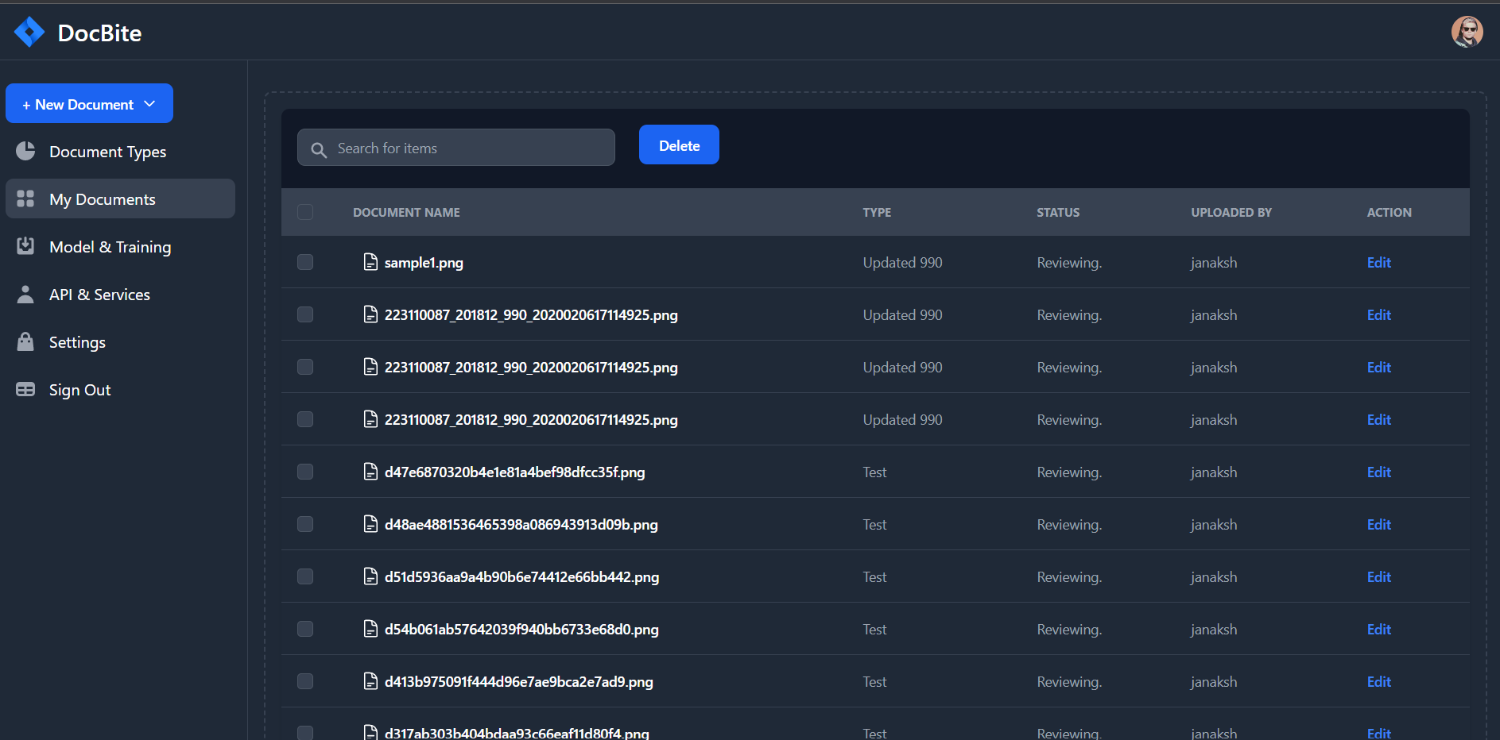The height and width of the screenshot is (740, 1500).
Task: Open d47e6870320b4e1e81a4bef98dfcc35f.png file name
Action: pos(514,472)
